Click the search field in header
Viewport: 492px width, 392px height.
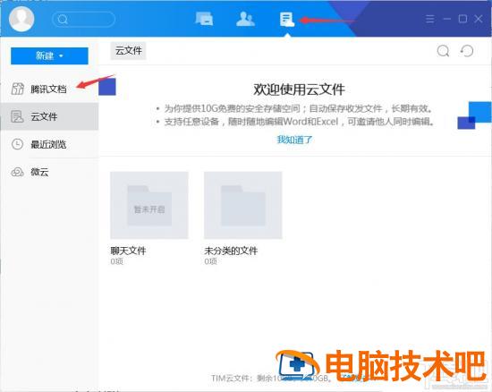[83, 20]
